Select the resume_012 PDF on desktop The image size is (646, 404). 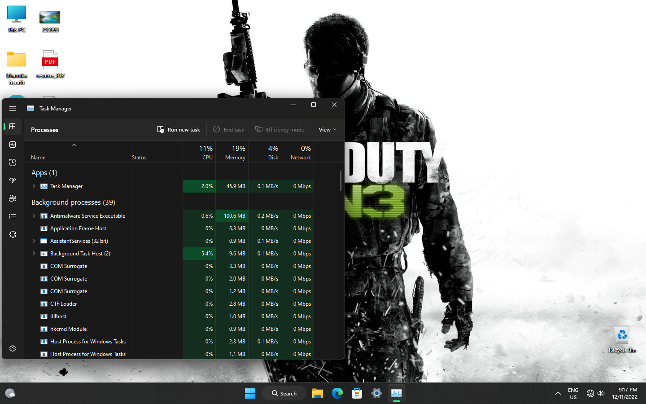point(50,64)
